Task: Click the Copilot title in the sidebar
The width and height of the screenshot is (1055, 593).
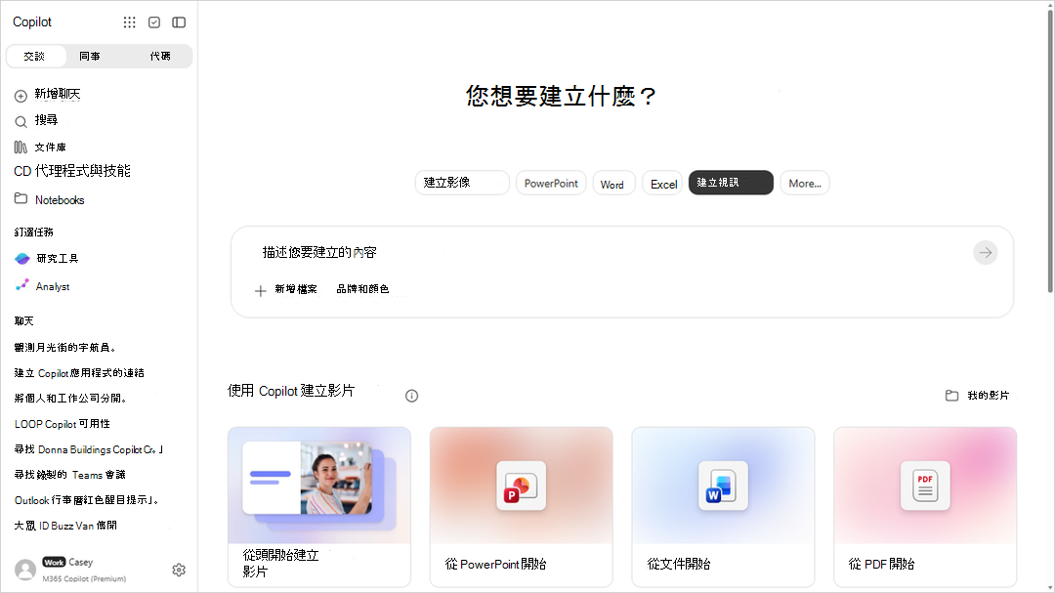Action: pos(32,22)
